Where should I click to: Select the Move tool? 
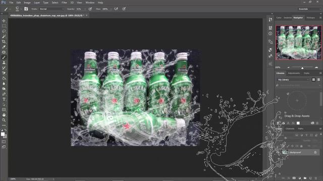pyautogui.click(x=4, y=21)
